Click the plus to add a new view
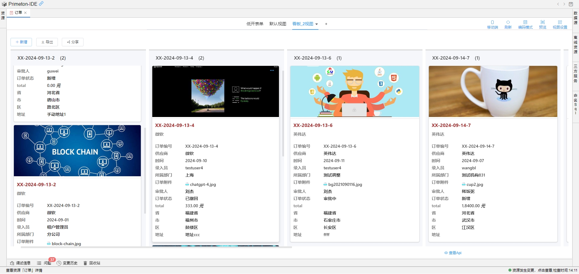This screenshot has width=579, height=274. click(x=326, y=24)
